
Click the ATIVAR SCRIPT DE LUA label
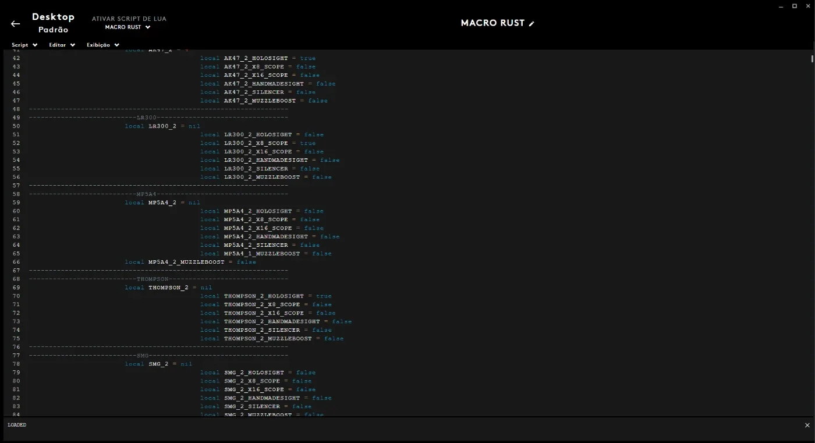pyautogui.click(x=129, y=19)
